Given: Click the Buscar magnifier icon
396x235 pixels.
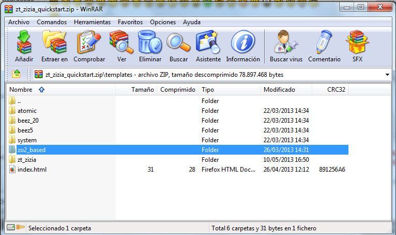Looking at the screenshot, I should [178, 43].
